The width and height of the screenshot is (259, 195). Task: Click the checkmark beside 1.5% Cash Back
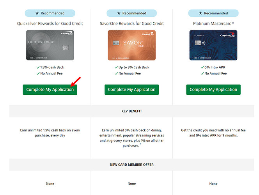[x=38, y=67]
